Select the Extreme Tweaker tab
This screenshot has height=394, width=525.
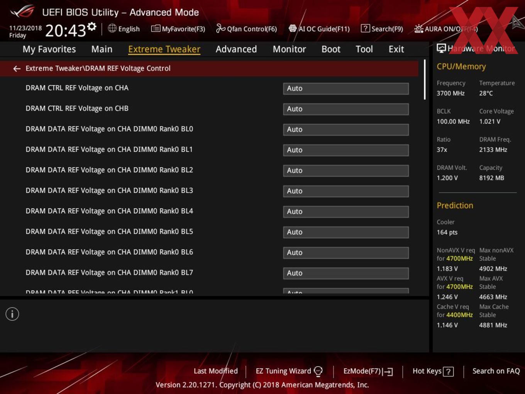click(x=164, y=49)
